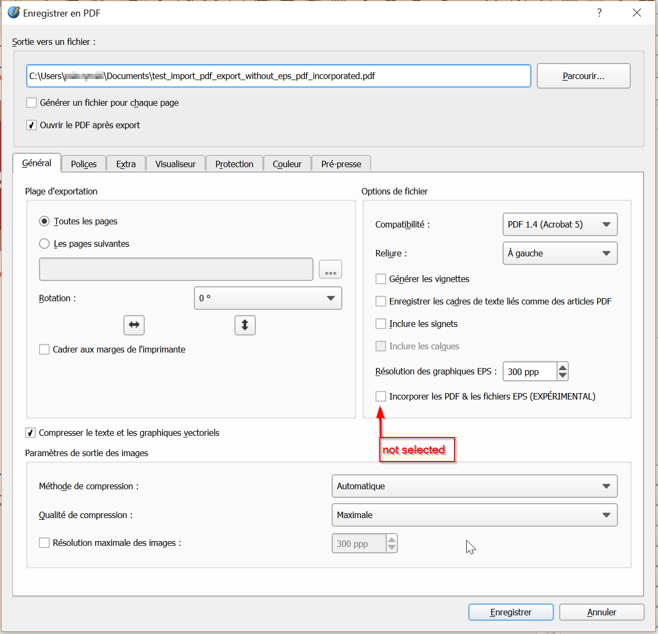
Task: Open the Méthode de compression dropdown
Action: click(x=474, y=486)
